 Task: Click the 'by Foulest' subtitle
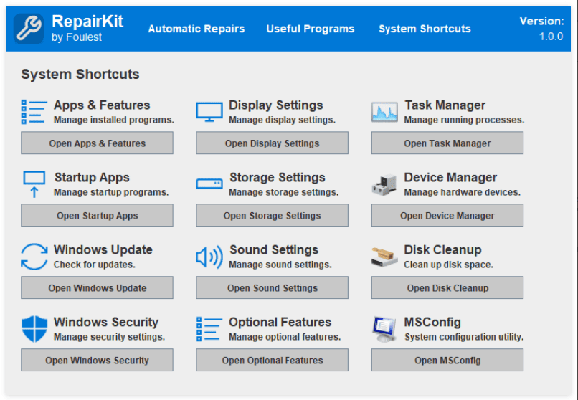tap(77, 37)
